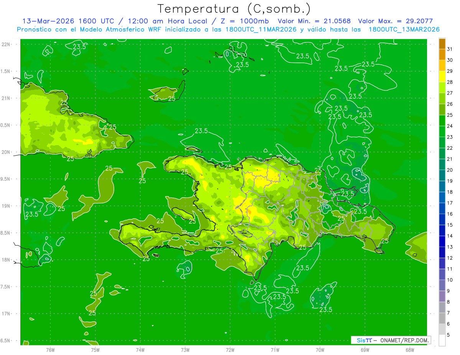Click the '1800UTC_13MAR2026' valid-until time
The width and height of the screenshot is (460, 355).
pos(404,29)
